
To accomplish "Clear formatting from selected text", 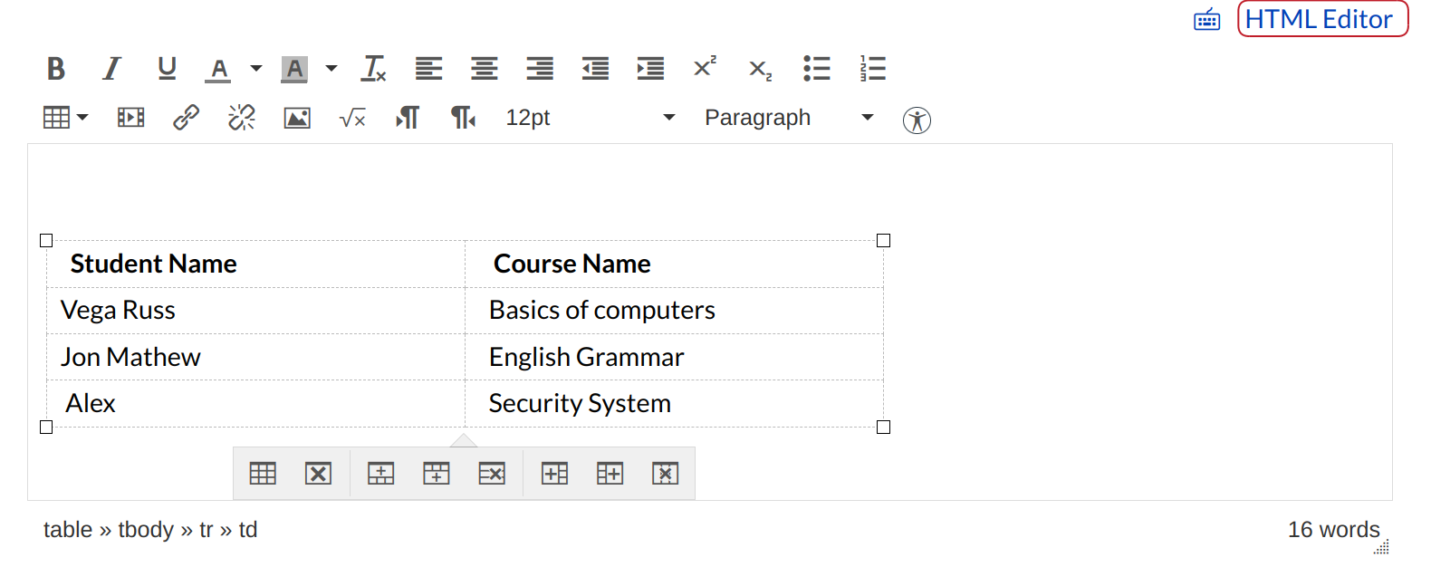I will 374,69.
